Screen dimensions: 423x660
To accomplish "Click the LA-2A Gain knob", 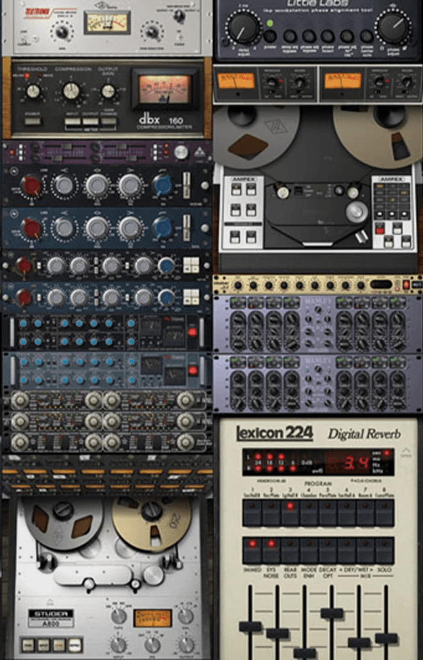I will click(62, 31).
